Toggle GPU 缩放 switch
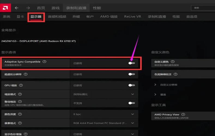The height and width of the screenshot is (136, 215). 132,85
